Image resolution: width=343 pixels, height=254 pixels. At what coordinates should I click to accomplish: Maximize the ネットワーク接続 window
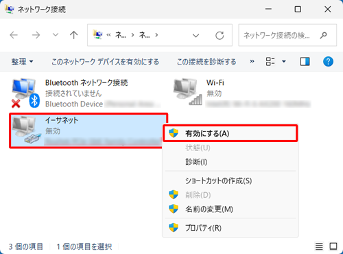pyautogui.click(x=298, y=9)
